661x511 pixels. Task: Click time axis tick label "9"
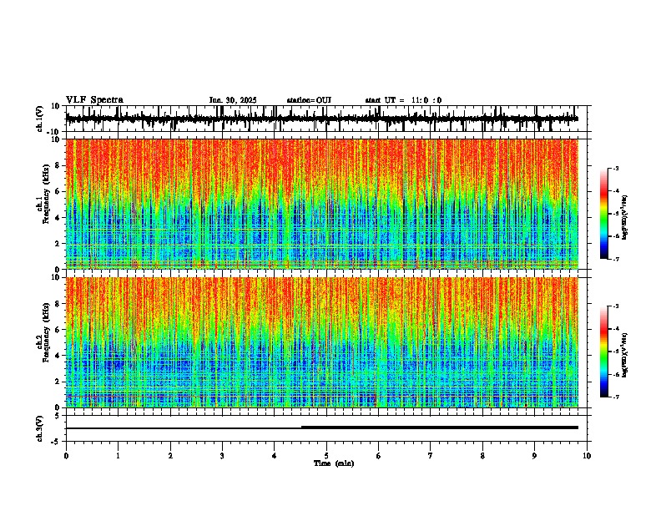click(x=534, y=456)
